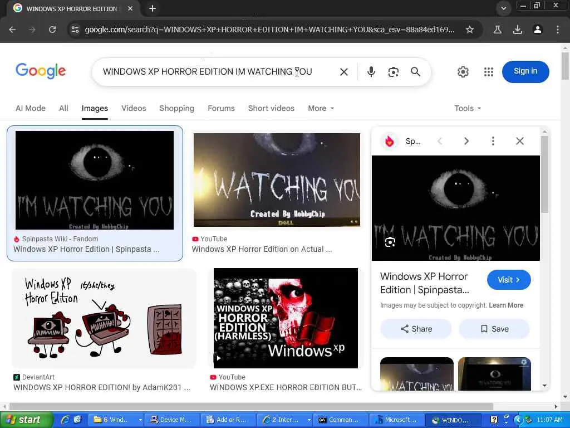Visit the Spinpasta page

(x=509, y=280)
